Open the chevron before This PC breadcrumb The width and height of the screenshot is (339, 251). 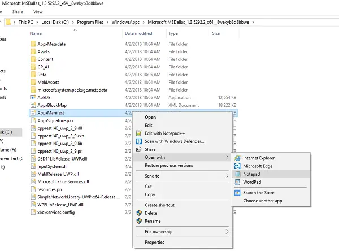[x=14, y=22]
